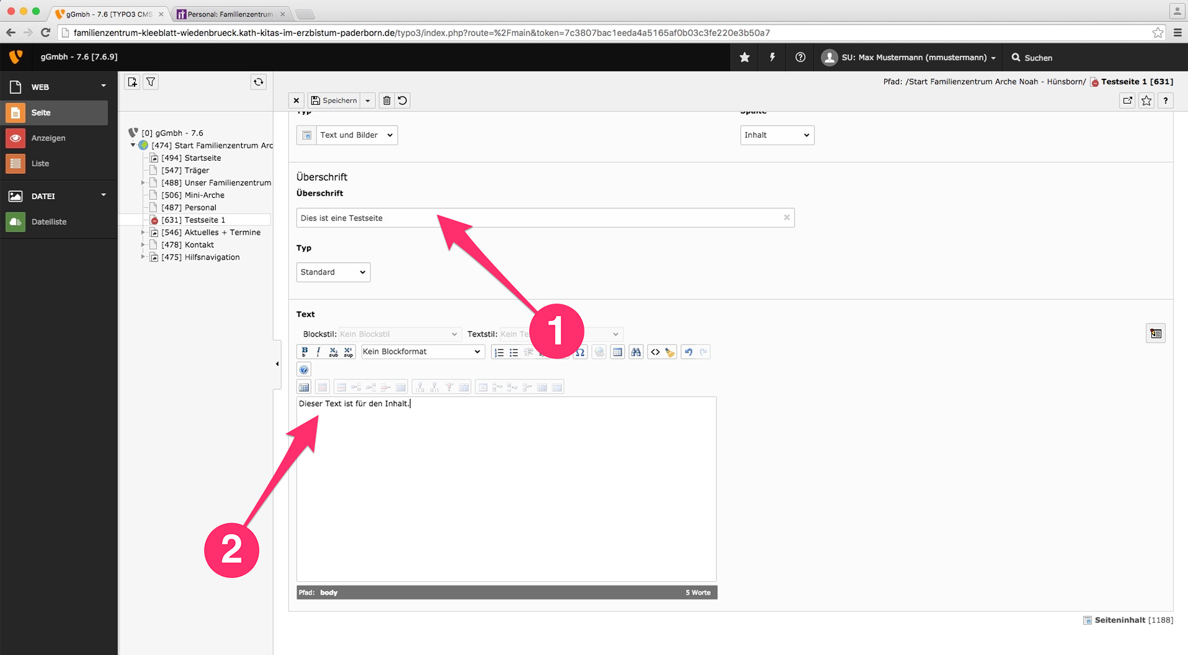The image size is (1188, 655).
Task: Open the Max Mustermann user menu
Action: tap(909, 57)
